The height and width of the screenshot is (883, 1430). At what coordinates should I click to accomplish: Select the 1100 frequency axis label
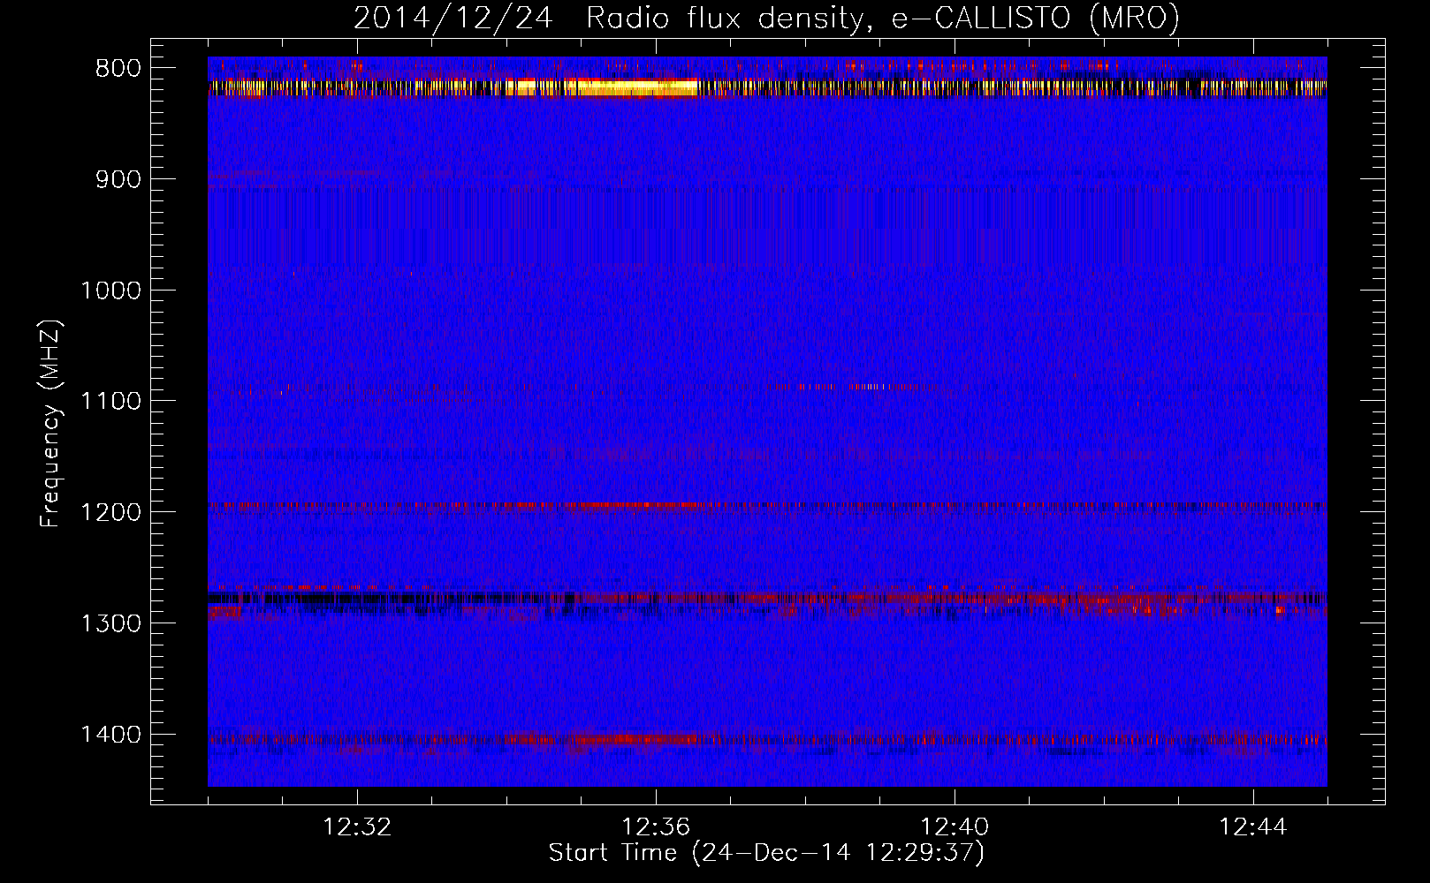(110, 402)
